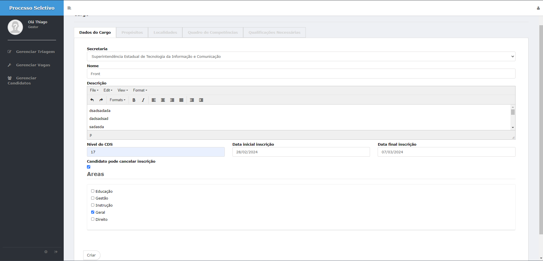
Task: Click the Gerenciar Triagem edit icon
Action: point(10,52)
